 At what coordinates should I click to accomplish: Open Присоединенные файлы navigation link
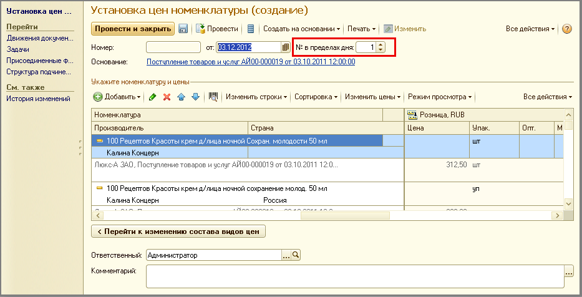[40, 61]
